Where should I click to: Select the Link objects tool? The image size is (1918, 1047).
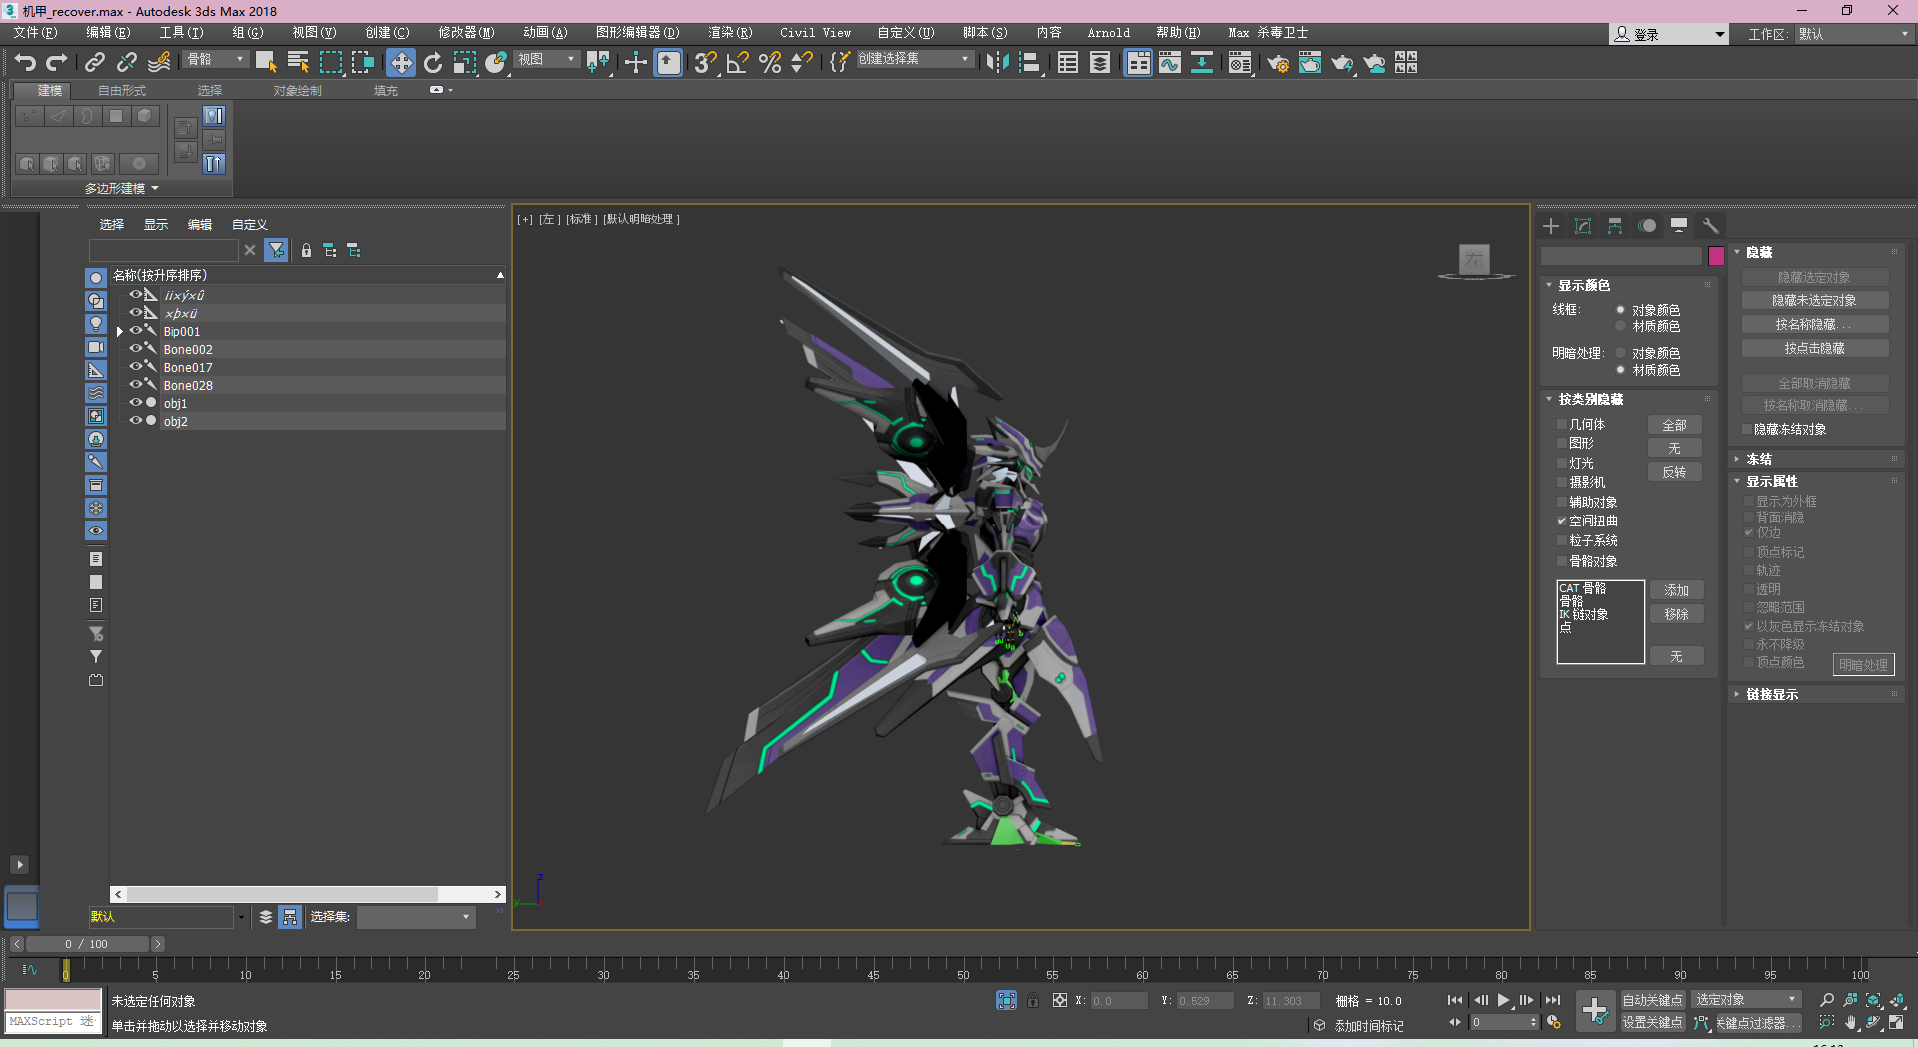[95, 62]
